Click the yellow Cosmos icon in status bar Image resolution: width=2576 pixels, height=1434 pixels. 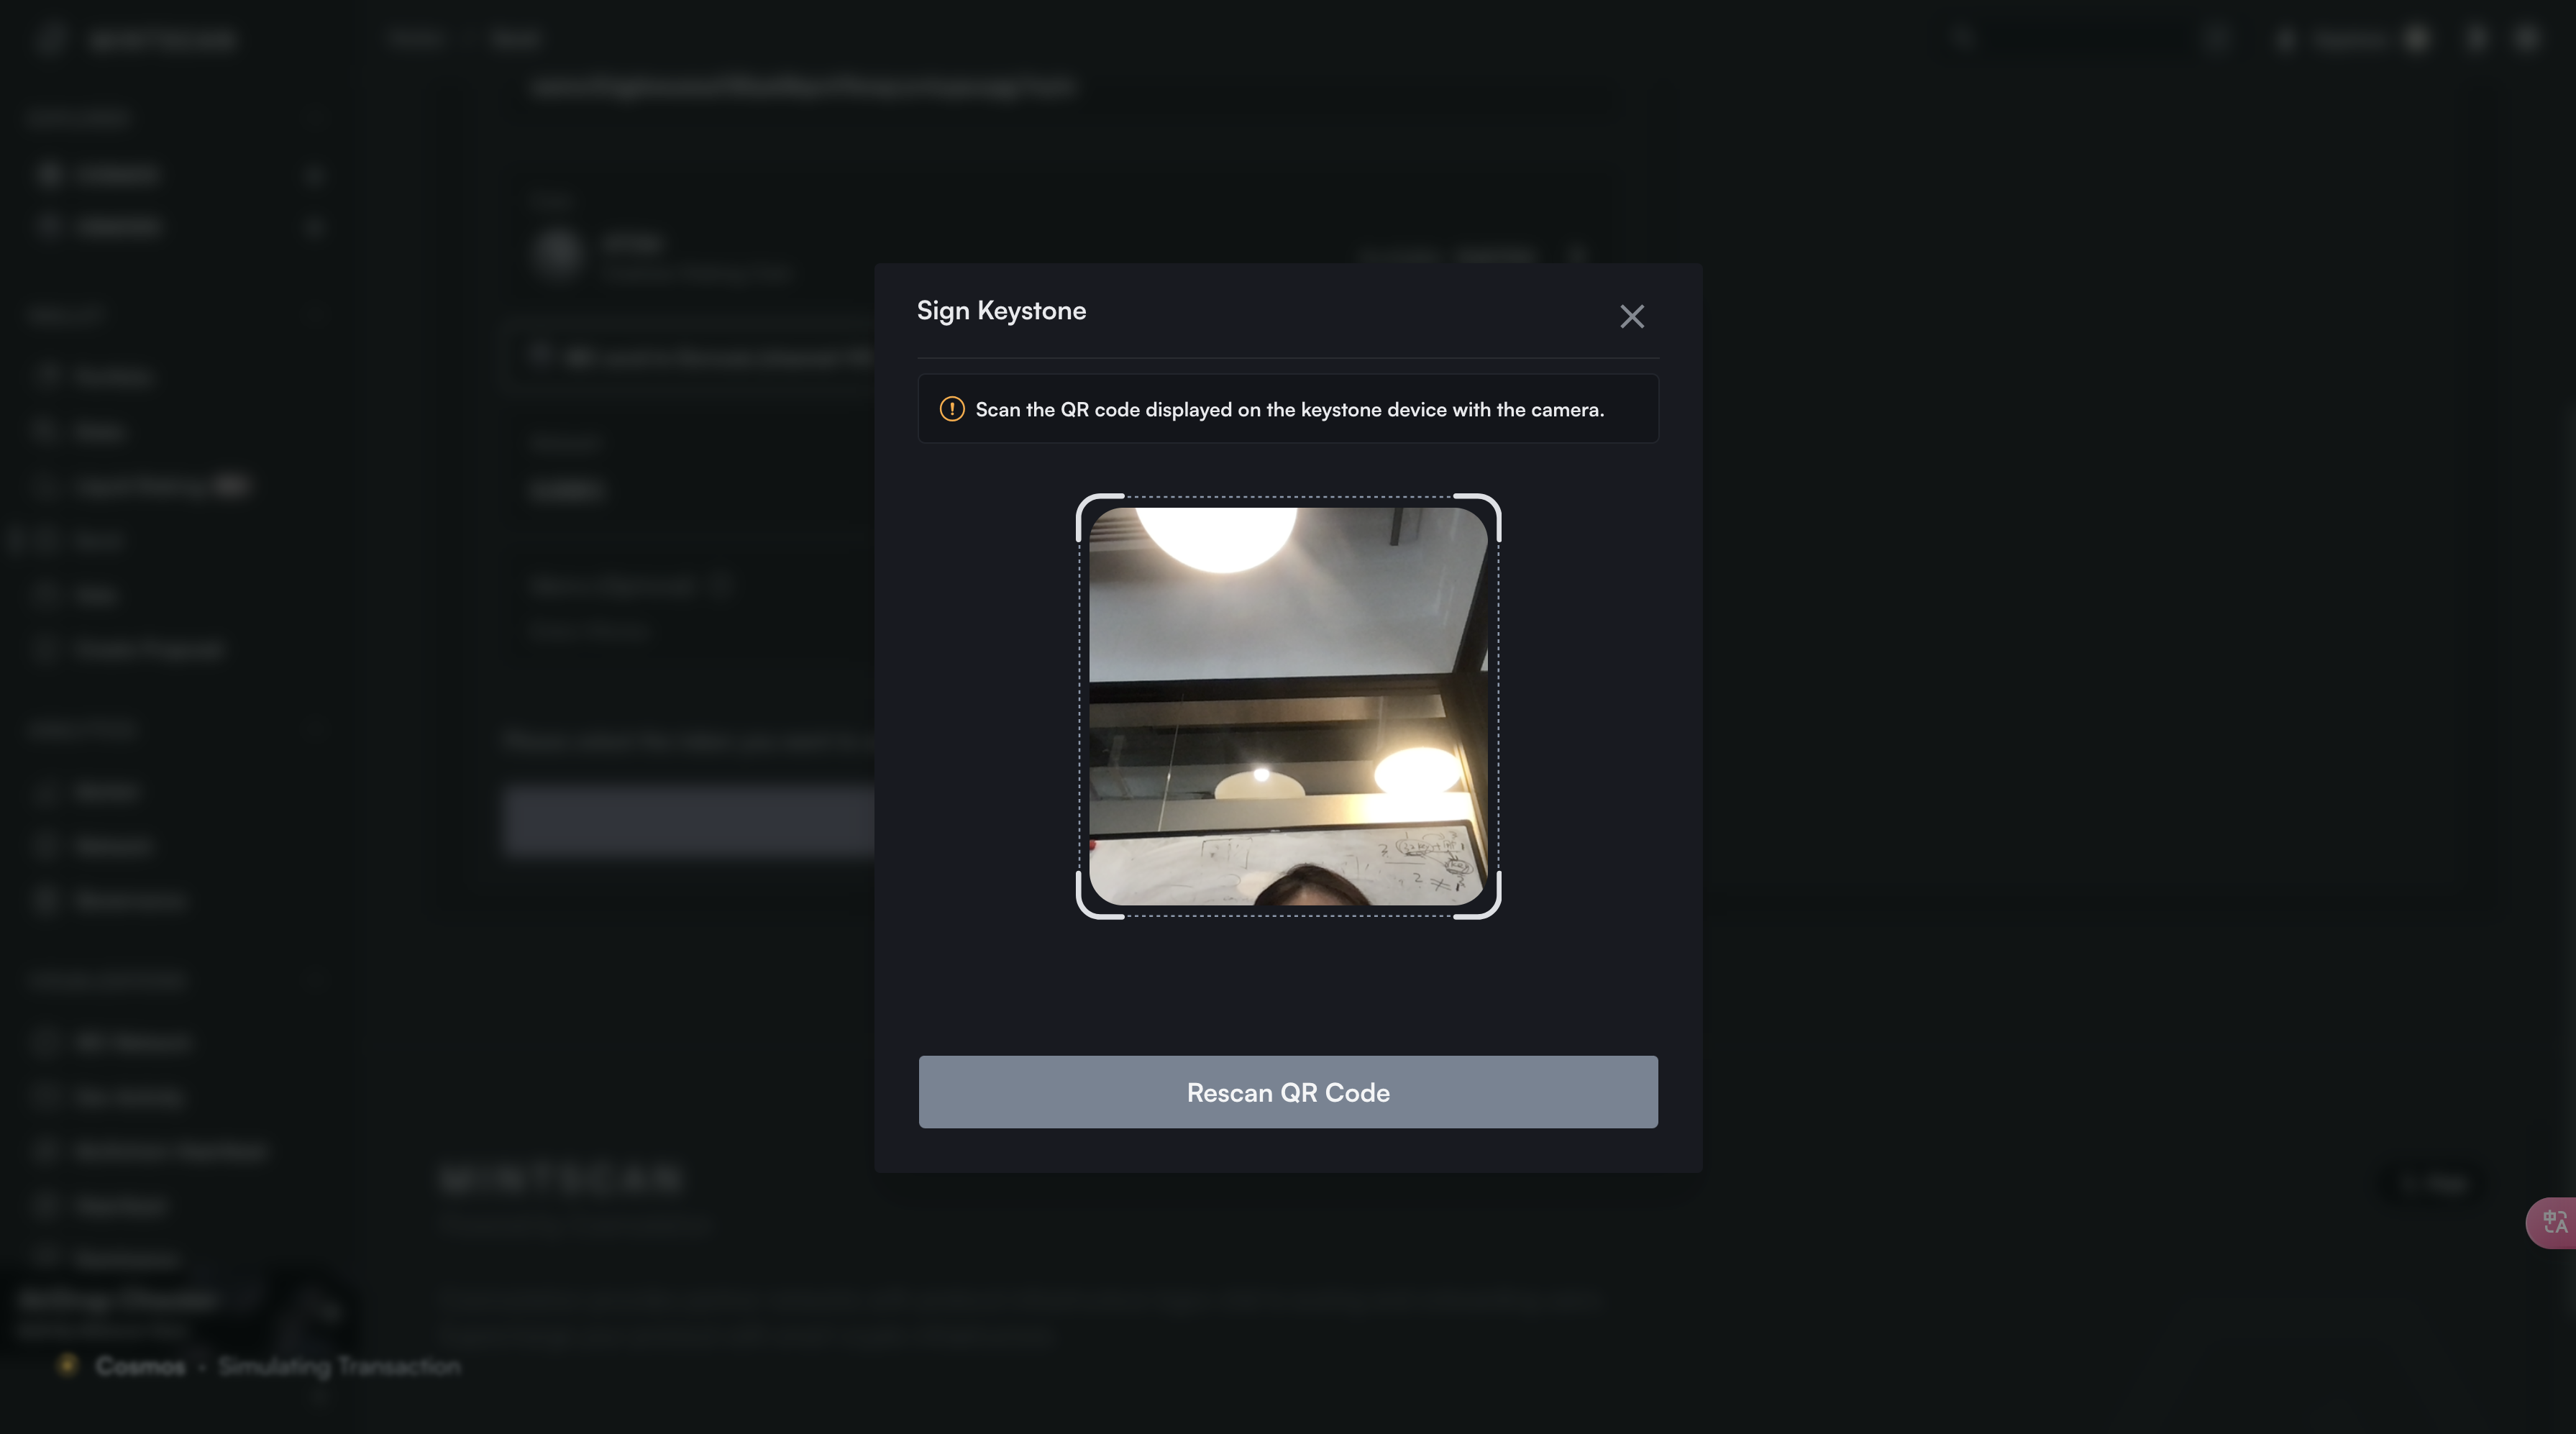(68, 1365)
